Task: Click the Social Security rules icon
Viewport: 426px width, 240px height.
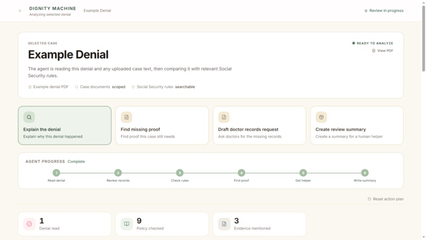Action: point(133,87)
